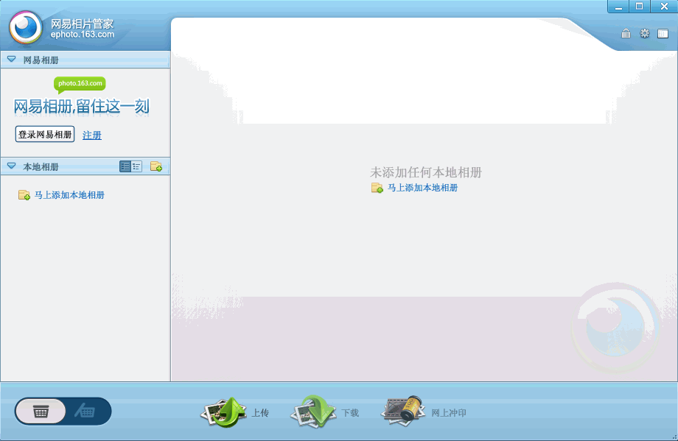
Task: Click add-folder icon in 本地相册 header
Action: point(156,166)
